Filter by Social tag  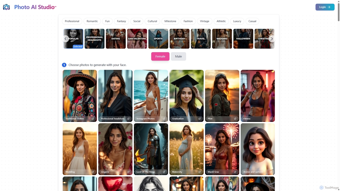(x=137, y=21)
